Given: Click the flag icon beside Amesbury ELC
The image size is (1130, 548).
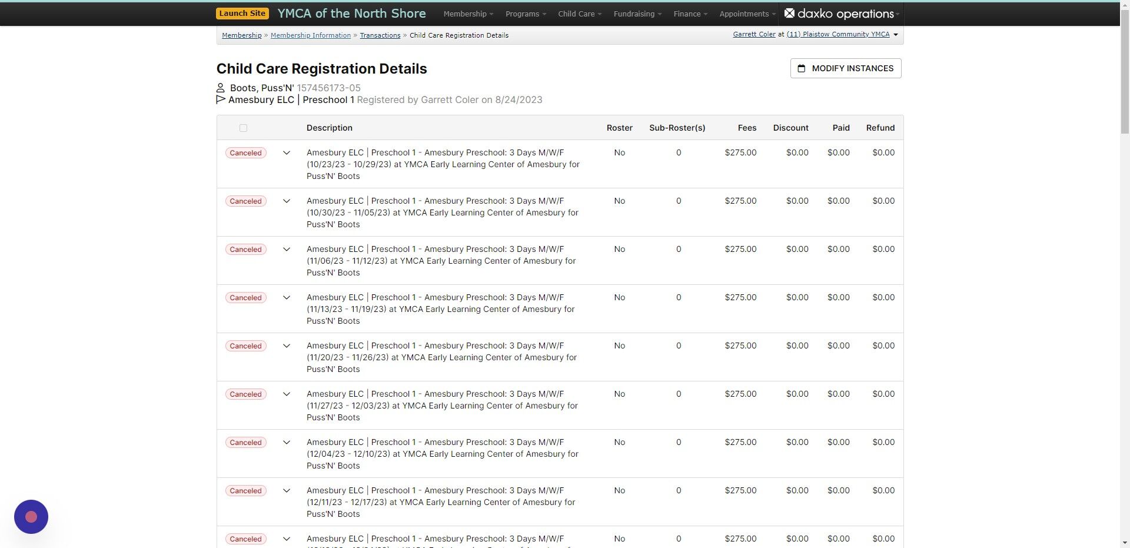Looking at the screenshot, I should [221, 99].
